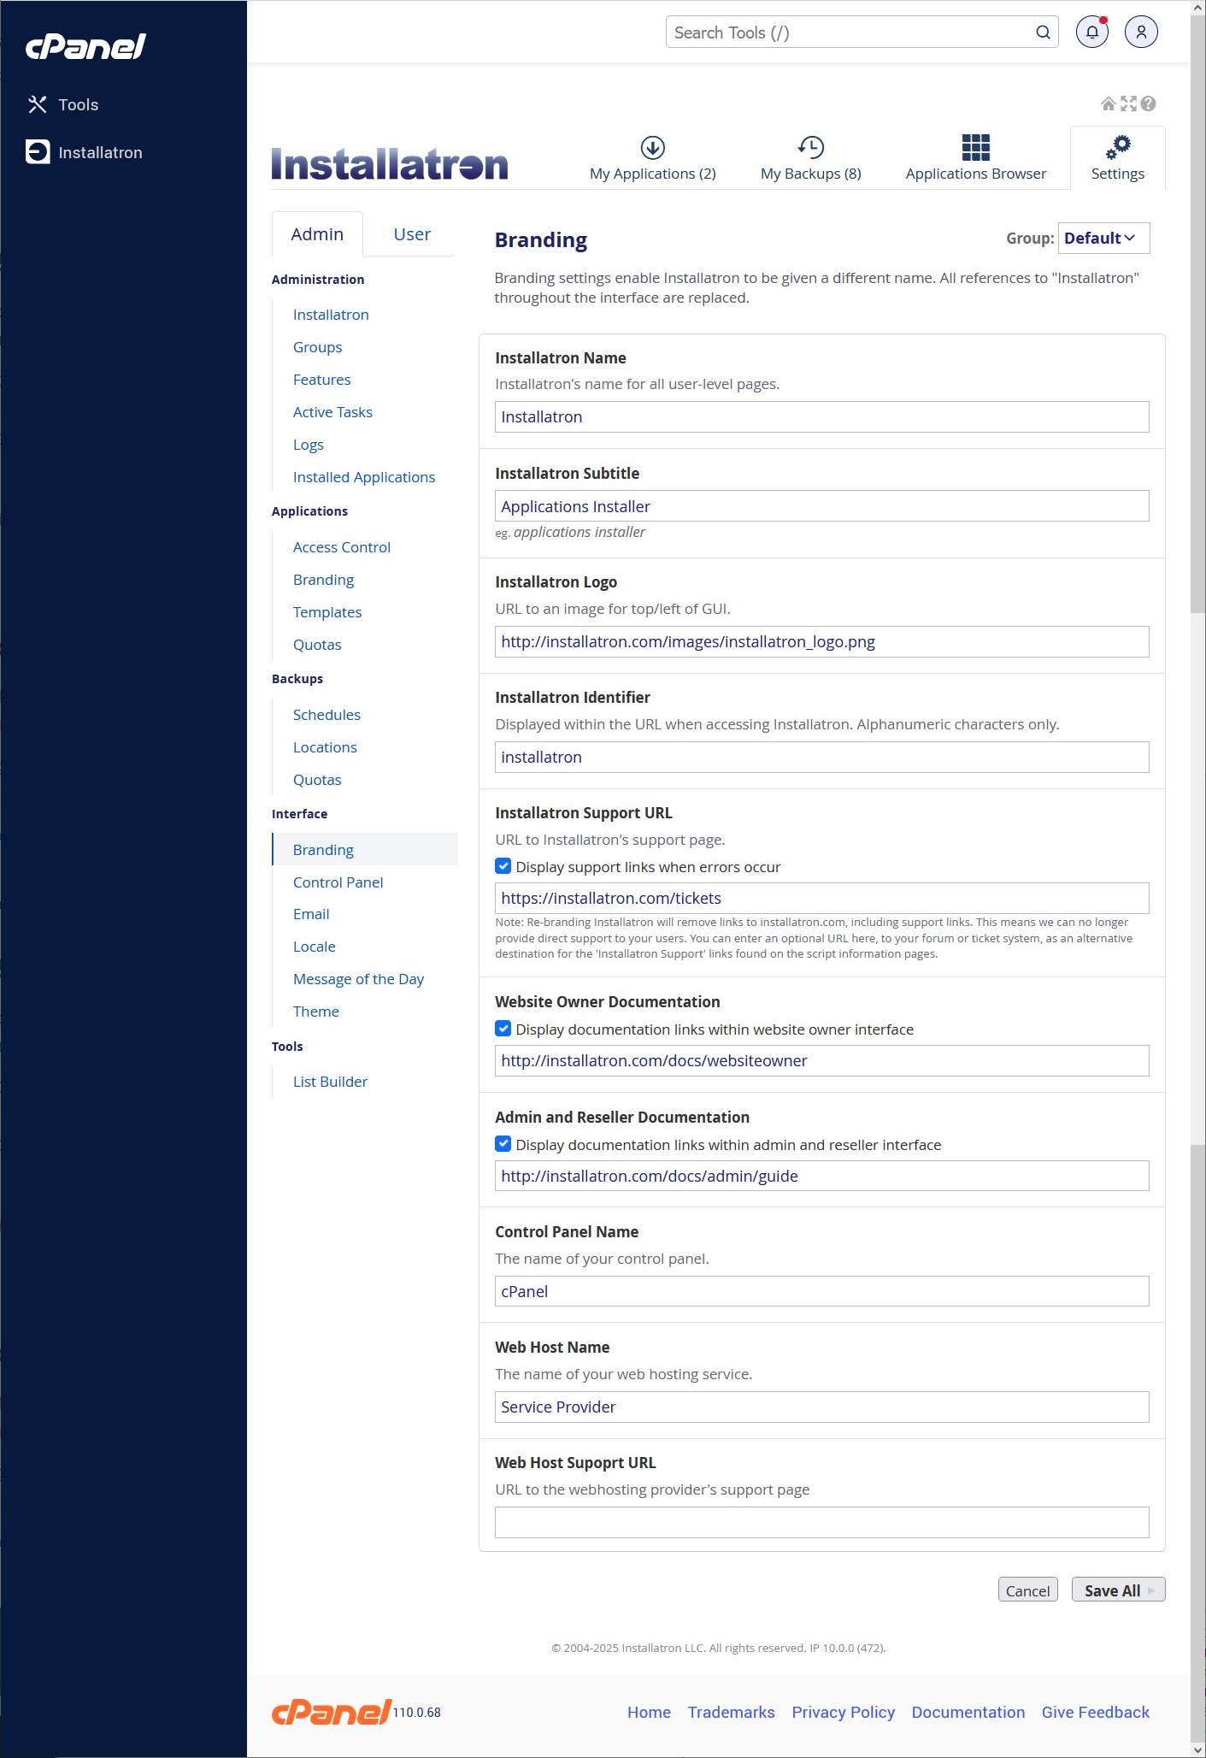Screen dimensions: 1206x1758
Task: Click Give Feedback link
Action: coord(1095,1712)
